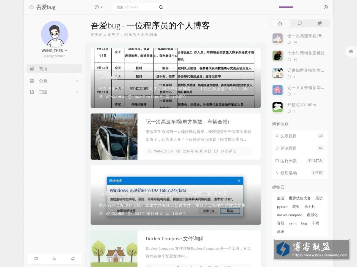Image resolution: width=357 pixels, height=267 pixels.
Task: Open the car crash article title
Action: pos(187,122)
